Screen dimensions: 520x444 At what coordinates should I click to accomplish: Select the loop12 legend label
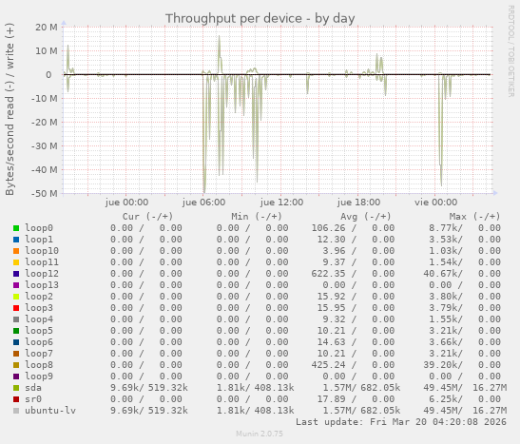pos(42,274)
